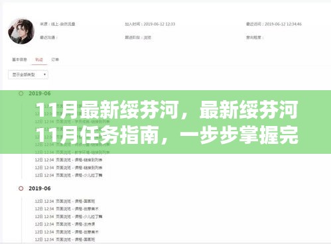The image size is (331, 244).
Task: Click the 跟进阶段 浏览 text
Action: 138,37
